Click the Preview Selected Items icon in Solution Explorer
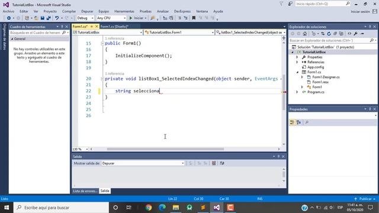Viewport: 379px width, 213px height. 362,34
